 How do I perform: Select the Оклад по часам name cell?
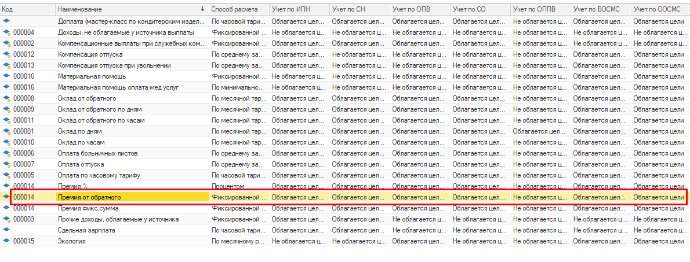132,142
